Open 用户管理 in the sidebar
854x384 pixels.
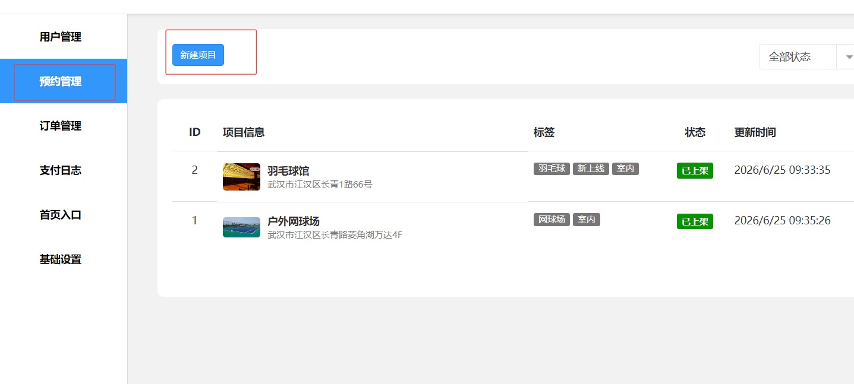pos(60,37)
